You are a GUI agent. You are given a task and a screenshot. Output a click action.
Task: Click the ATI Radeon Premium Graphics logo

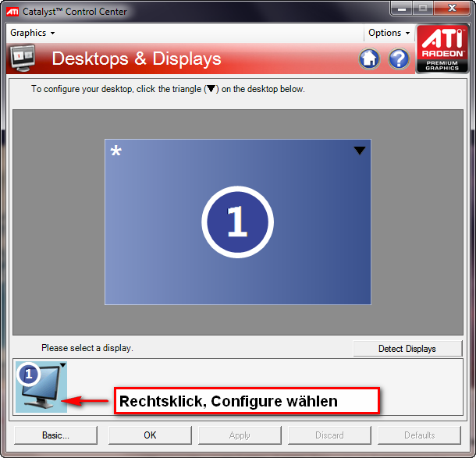pyautogui.click(x=442, y=48)
